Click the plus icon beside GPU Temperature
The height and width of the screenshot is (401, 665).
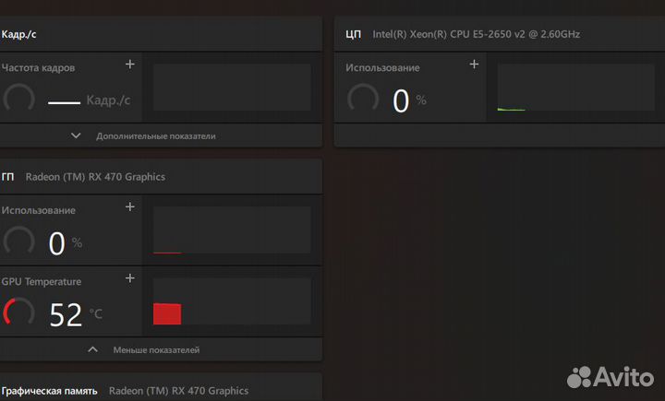click(130, 278)
